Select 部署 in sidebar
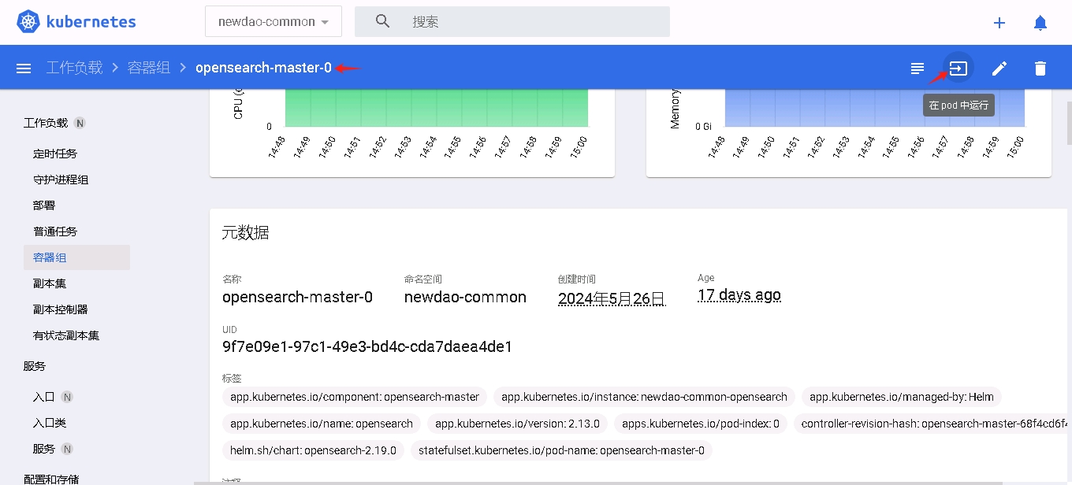Viewport: 1072px width, 485px height. 44,205
